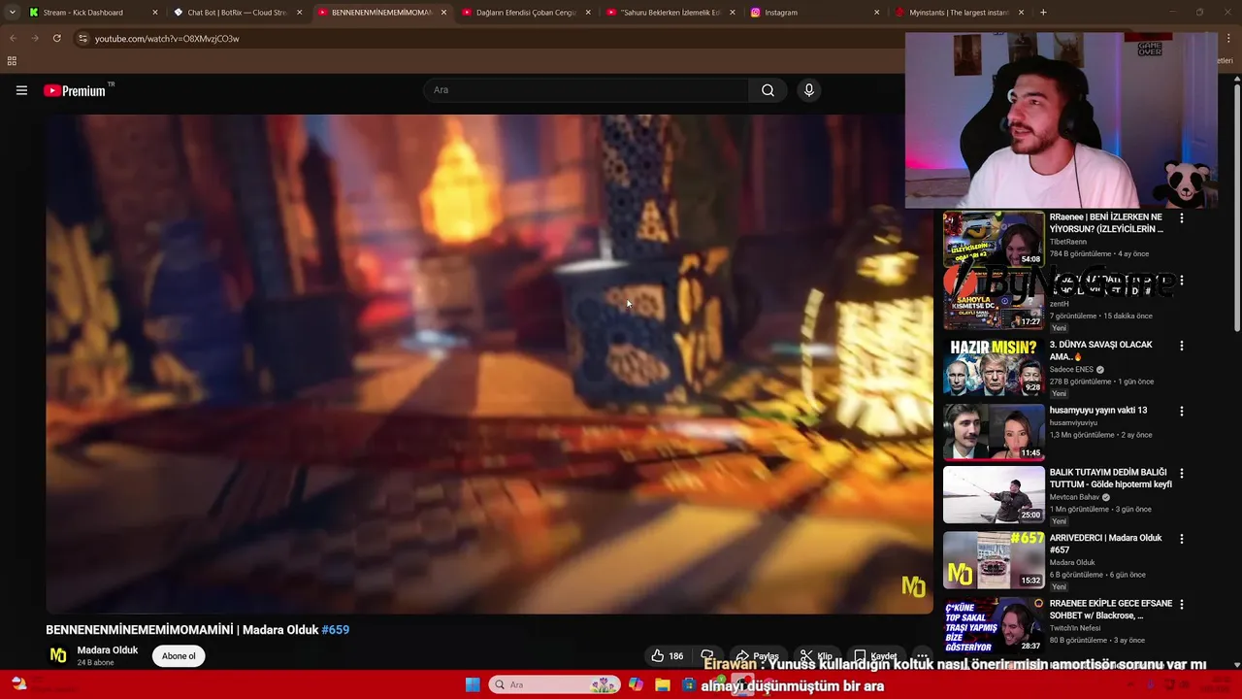The height and width of the screenshot is (699, 1242).
Task: Open 3. DÜNYA SAVAŞI OLACAK AMA title
Action: [x=1100, y=350]
